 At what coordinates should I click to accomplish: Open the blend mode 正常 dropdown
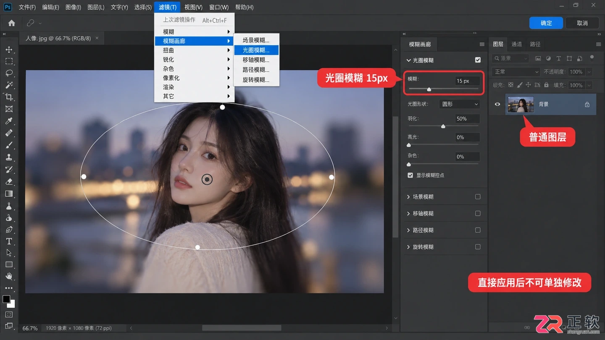click(516, 72)
